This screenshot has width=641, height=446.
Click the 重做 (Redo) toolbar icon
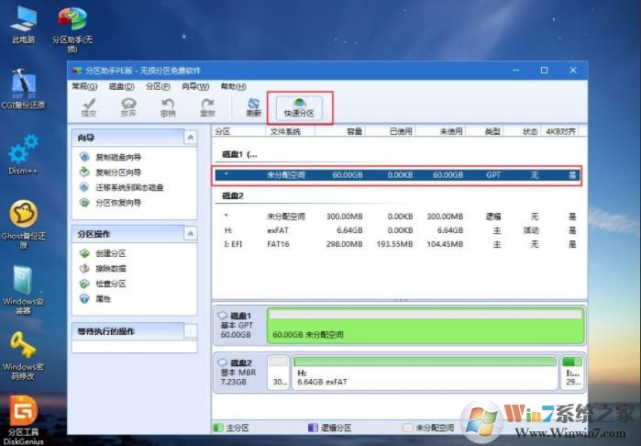(x=207, y=107)
